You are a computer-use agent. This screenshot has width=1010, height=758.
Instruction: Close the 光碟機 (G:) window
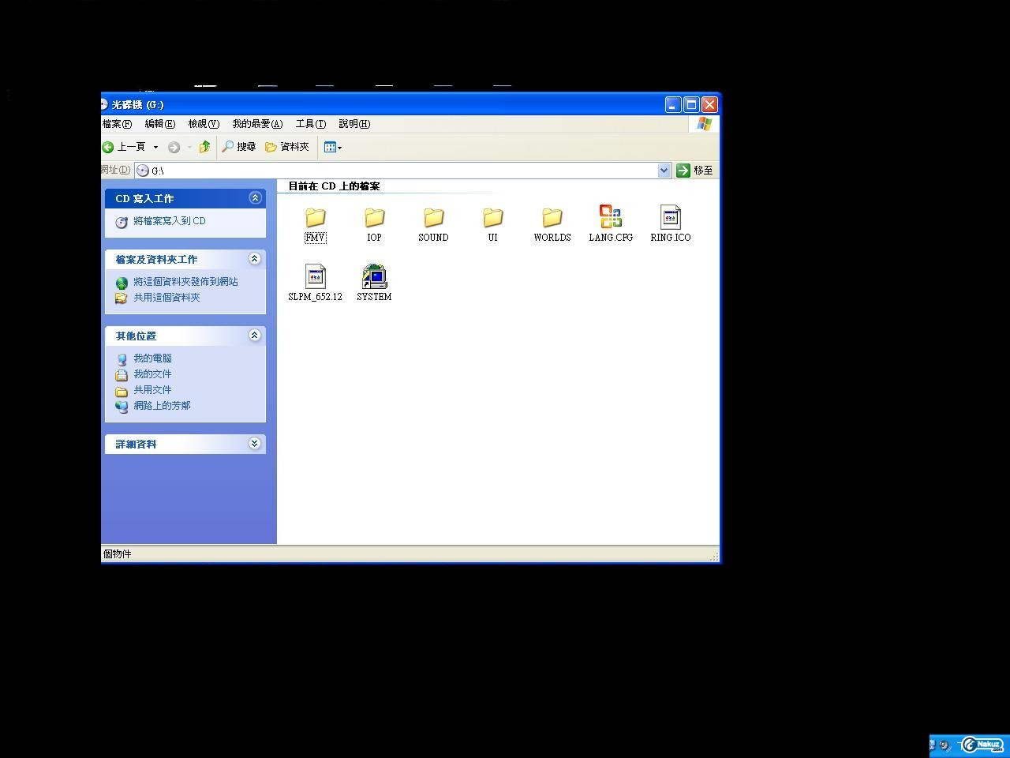(709, 104)
